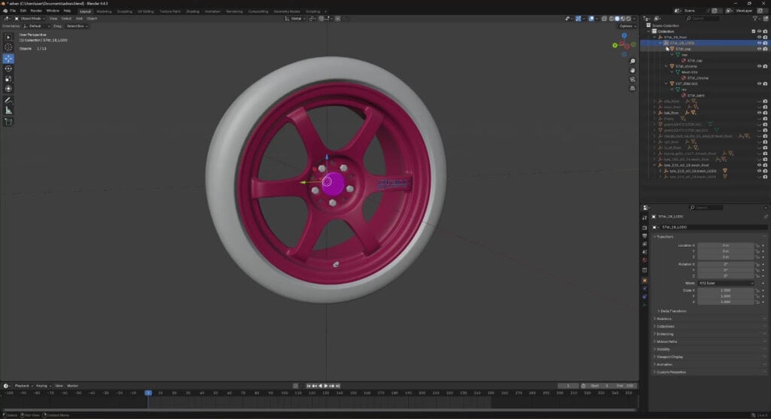This screenshot has height=419, width=771.
Task: Click the viewport Pan hand icon
Action: 632,70
